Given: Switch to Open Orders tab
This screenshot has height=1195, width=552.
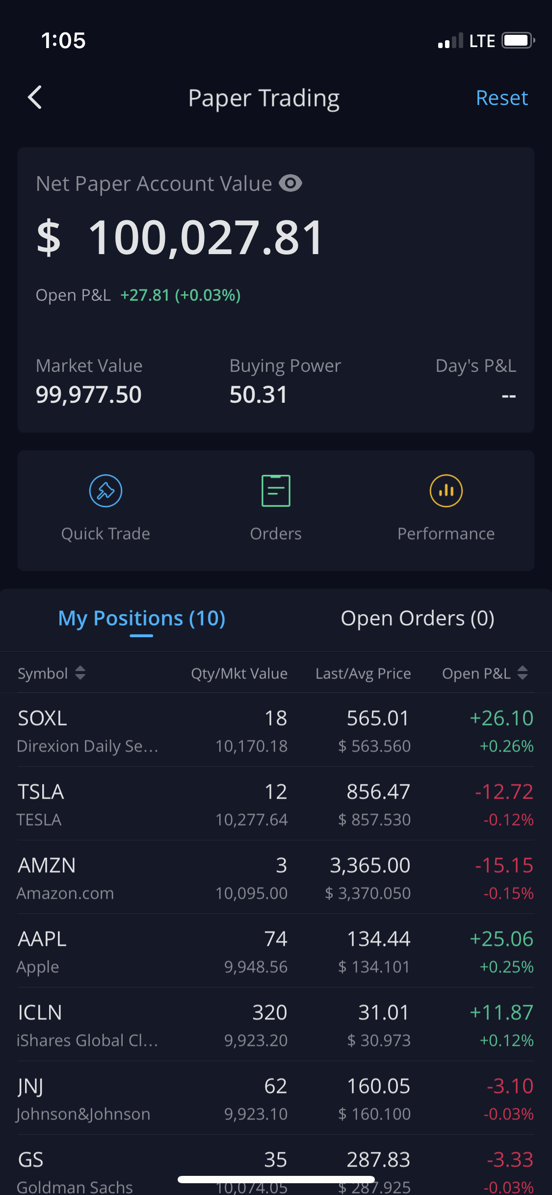Looking at the screenshot, I should click(x=417, y=619).
